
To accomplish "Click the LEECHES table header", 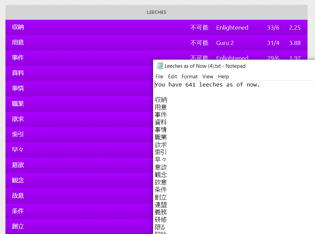I will point(156,12).
